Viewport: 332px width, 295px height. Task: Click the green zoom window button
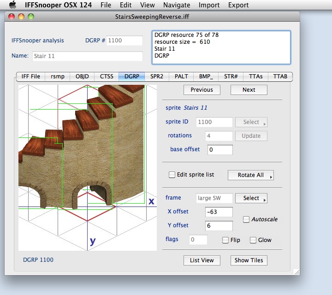(x=31, y=17)
